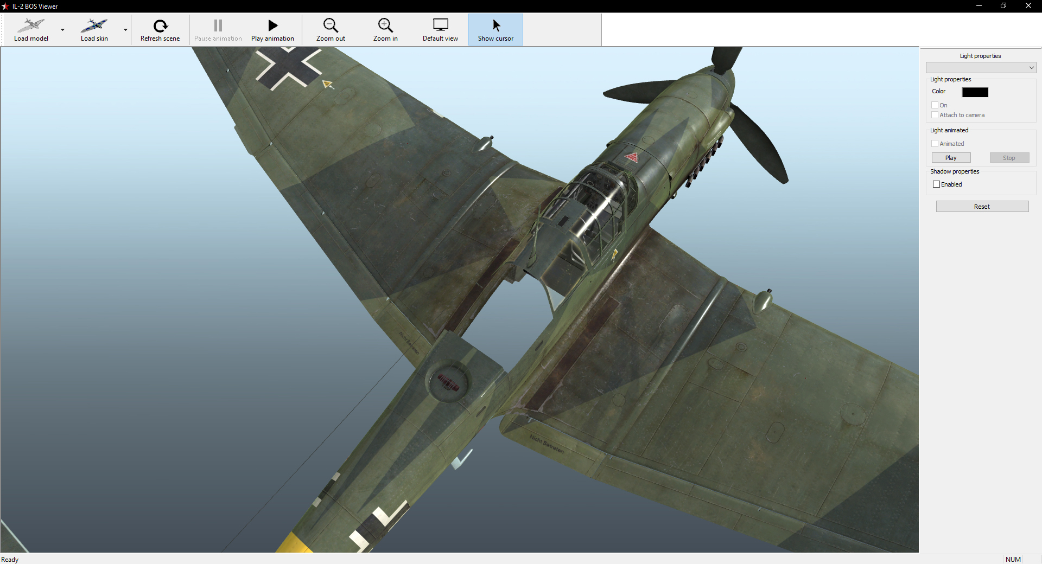Expand the Load model dropdown arrow
This screenshot has height=564, width=1042.
[x=62, y=30]
